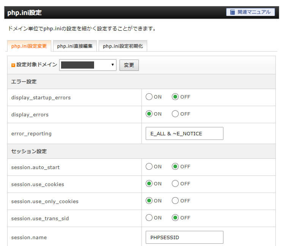Switch to the php.ini直接編集 tab
Viewport: 283px width, 246px height.
point(75,46)
